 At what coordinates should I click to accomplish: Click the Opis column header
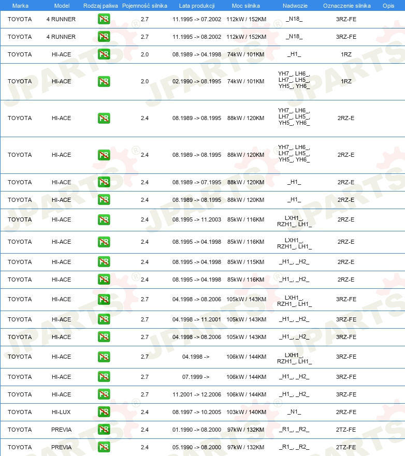[x=388, y=6]
